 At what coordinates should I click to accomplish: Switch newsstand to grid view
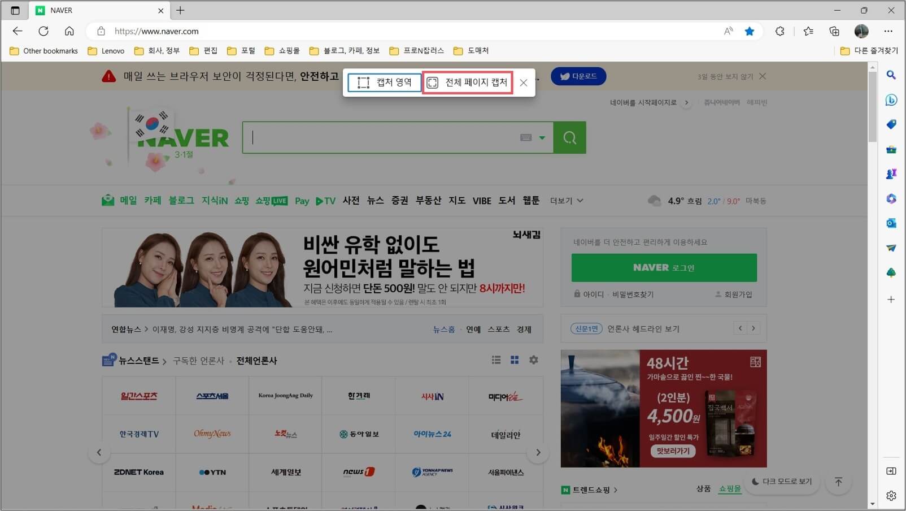(515, 360)
